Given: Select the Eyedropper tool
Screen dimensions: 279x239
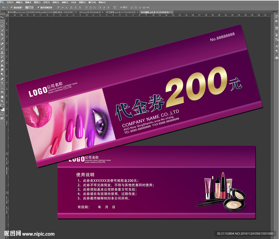Looking at the screenshot, I should tap(2, 39).
